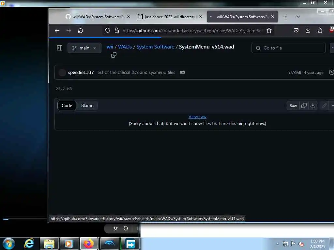Launch Internet Explorer from taskbar
Image resolution: width=334 pixels, height=250 pixels.
(29, 243)
